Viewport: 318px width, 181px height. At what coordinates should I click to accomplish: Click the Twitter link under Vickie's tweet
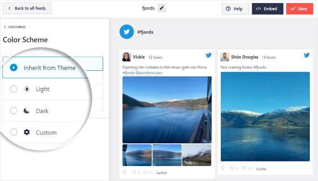(161, 173)
